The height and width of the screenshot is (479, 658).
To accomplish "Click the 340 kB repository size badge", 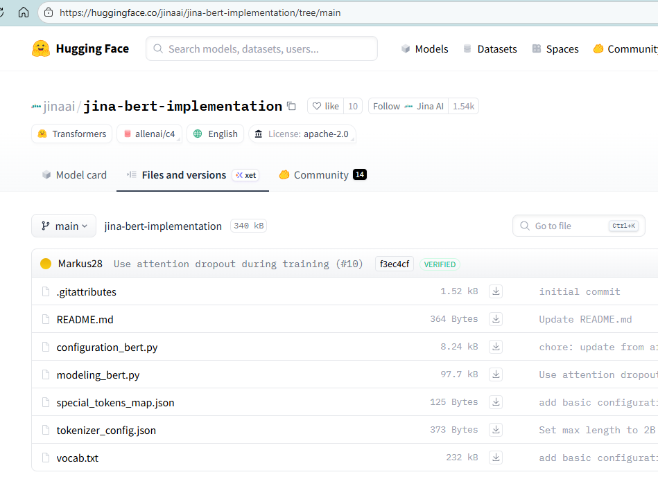I will pos(248,226).
